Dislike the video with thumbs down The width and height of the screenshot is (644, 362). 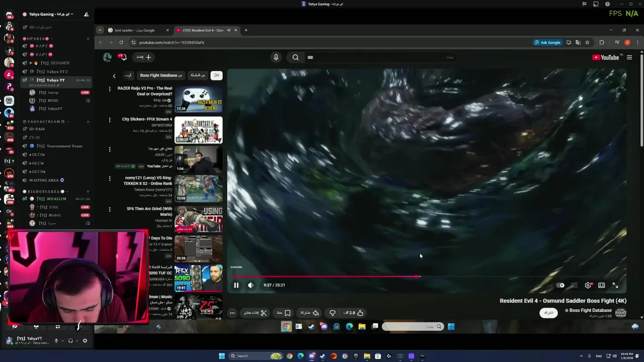tap(333, 313)
